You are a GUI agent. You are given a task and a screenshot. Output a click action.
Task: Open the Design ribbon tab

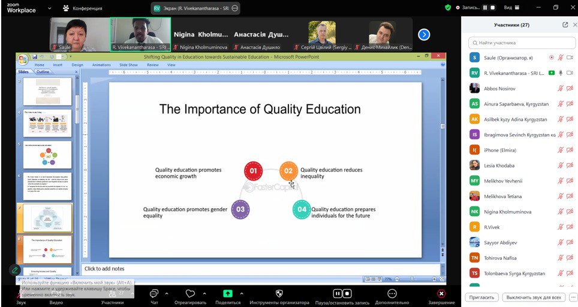(x=77, y=65)
